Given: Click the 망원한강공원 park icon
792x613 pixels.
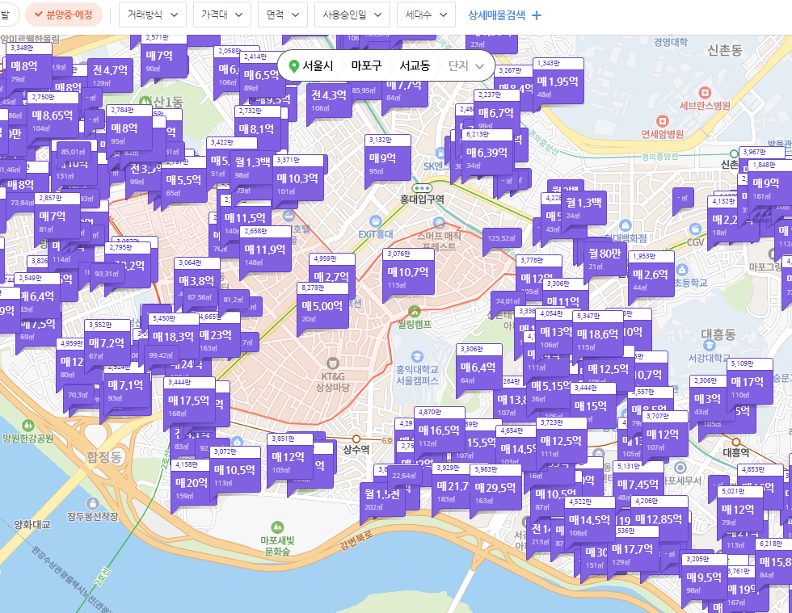Looking at the screenshot, I should [x=27, y=426].
